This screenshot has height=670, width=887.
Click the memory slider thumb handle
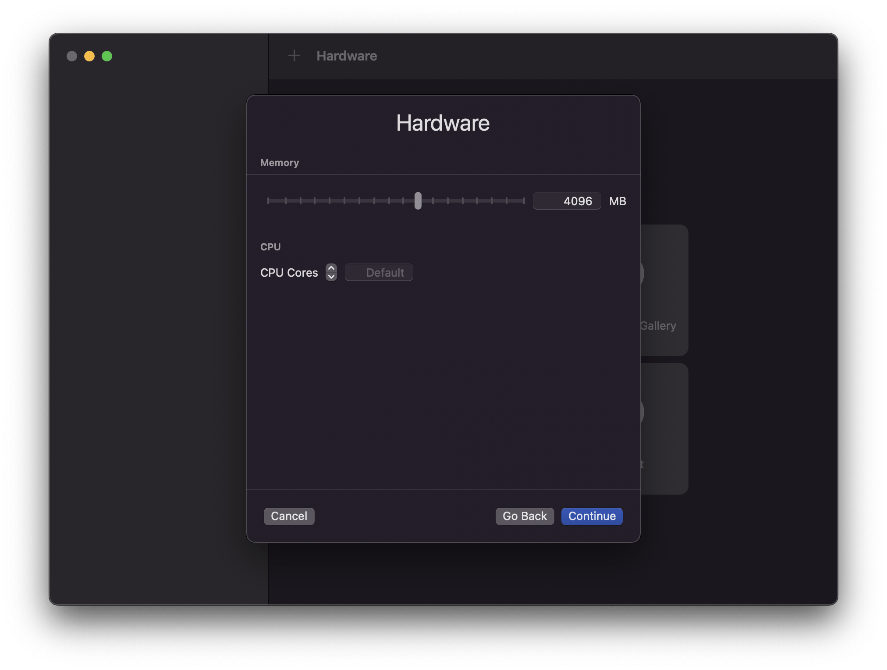(418, 201)
